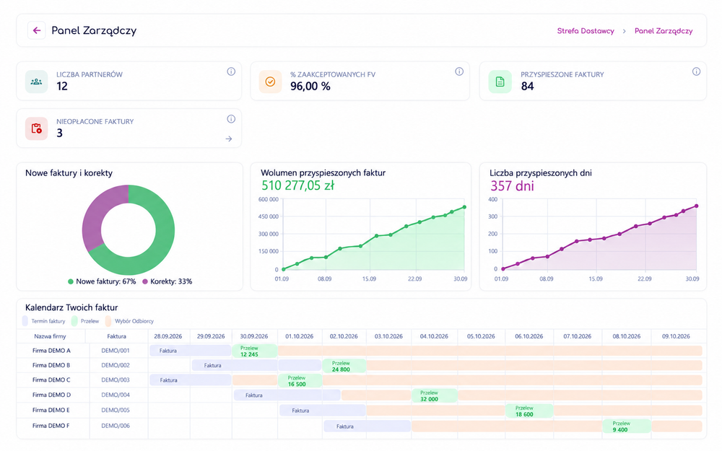This screenshot has height=451, width=722.
Task: Open unpaid invoices via the card arrow
Action: [x=229, y=139]
